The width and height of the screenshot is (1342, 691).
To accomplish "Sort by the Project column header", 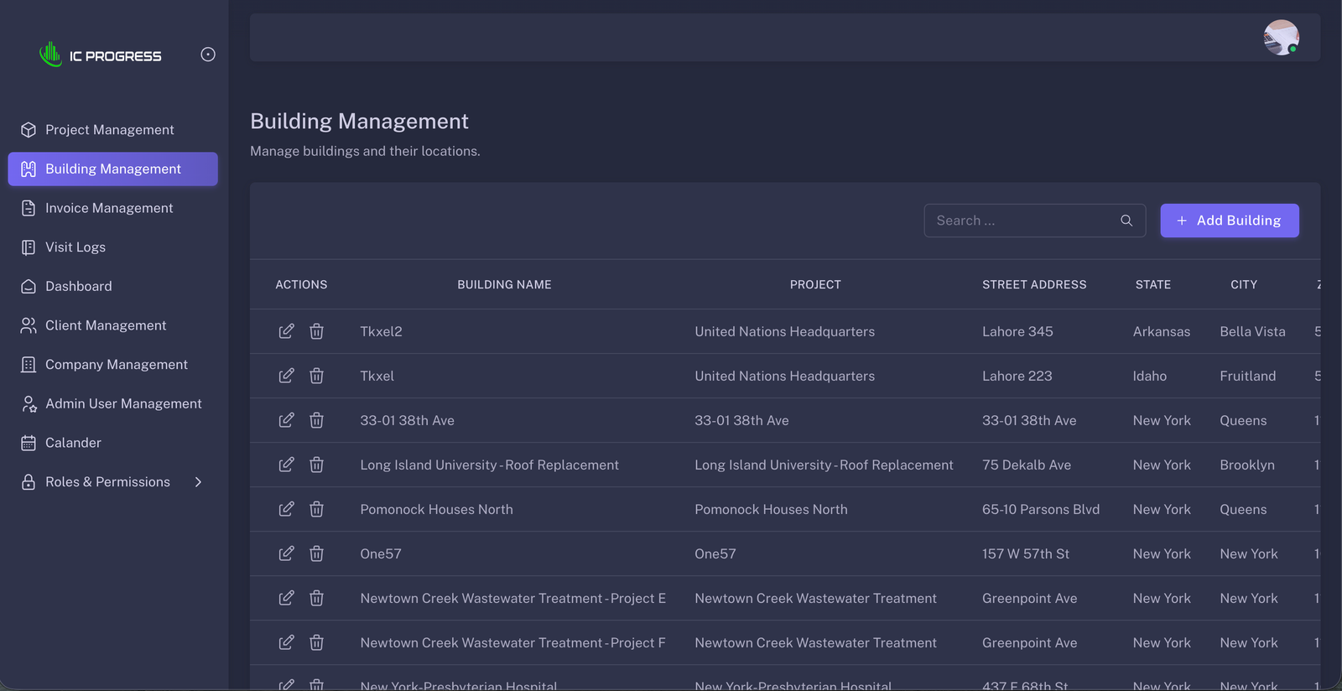I will pos(815,285).
